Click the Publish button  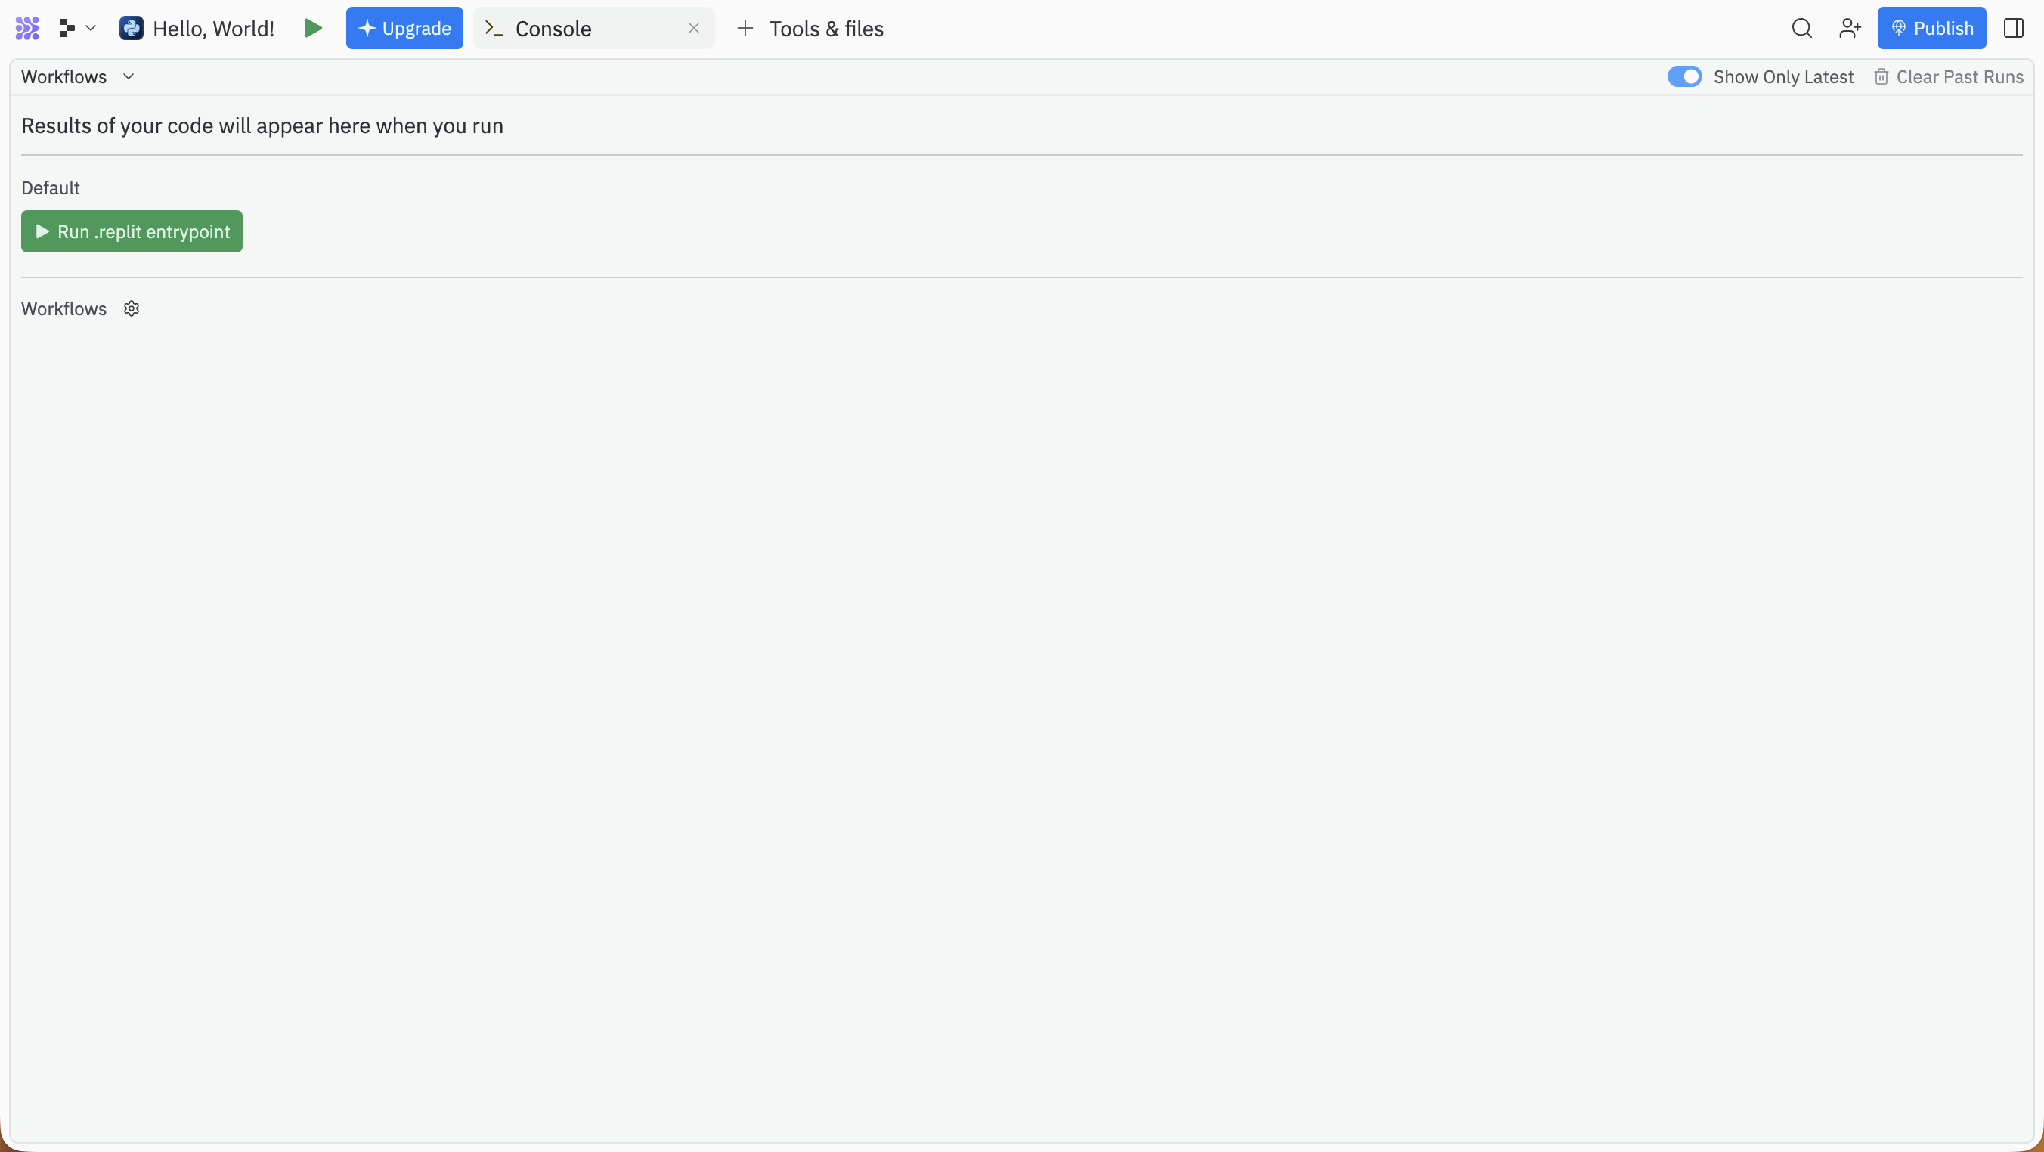pos(1931,29)
